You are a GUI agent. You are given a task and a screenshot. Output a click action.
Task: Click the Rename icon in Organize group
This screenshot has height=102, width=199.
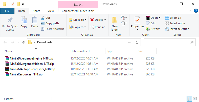(92, 27)
